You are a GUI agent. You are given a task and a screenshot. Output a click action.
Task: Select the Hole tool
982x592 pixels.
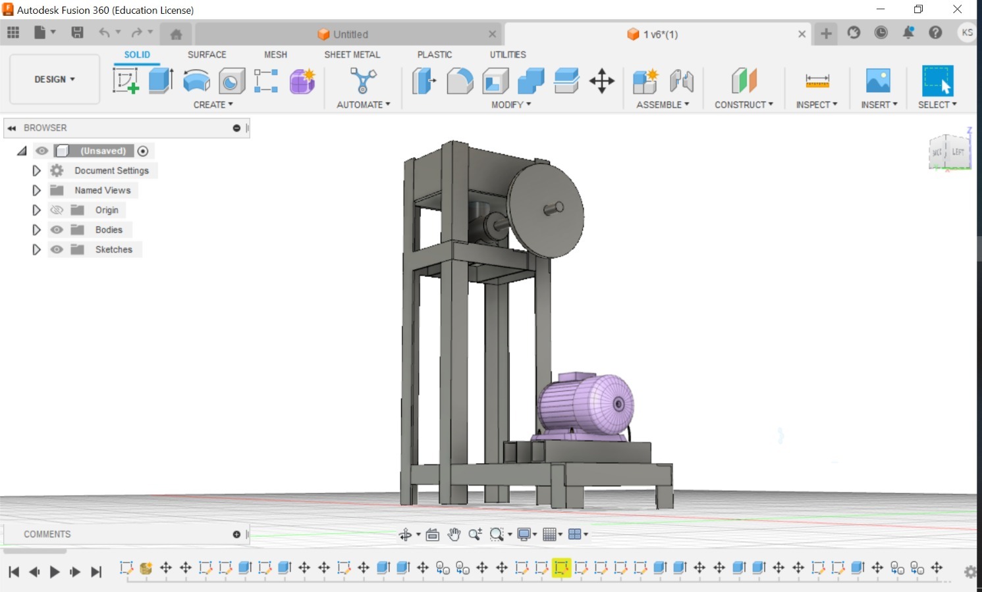click(x=231, y=82)
